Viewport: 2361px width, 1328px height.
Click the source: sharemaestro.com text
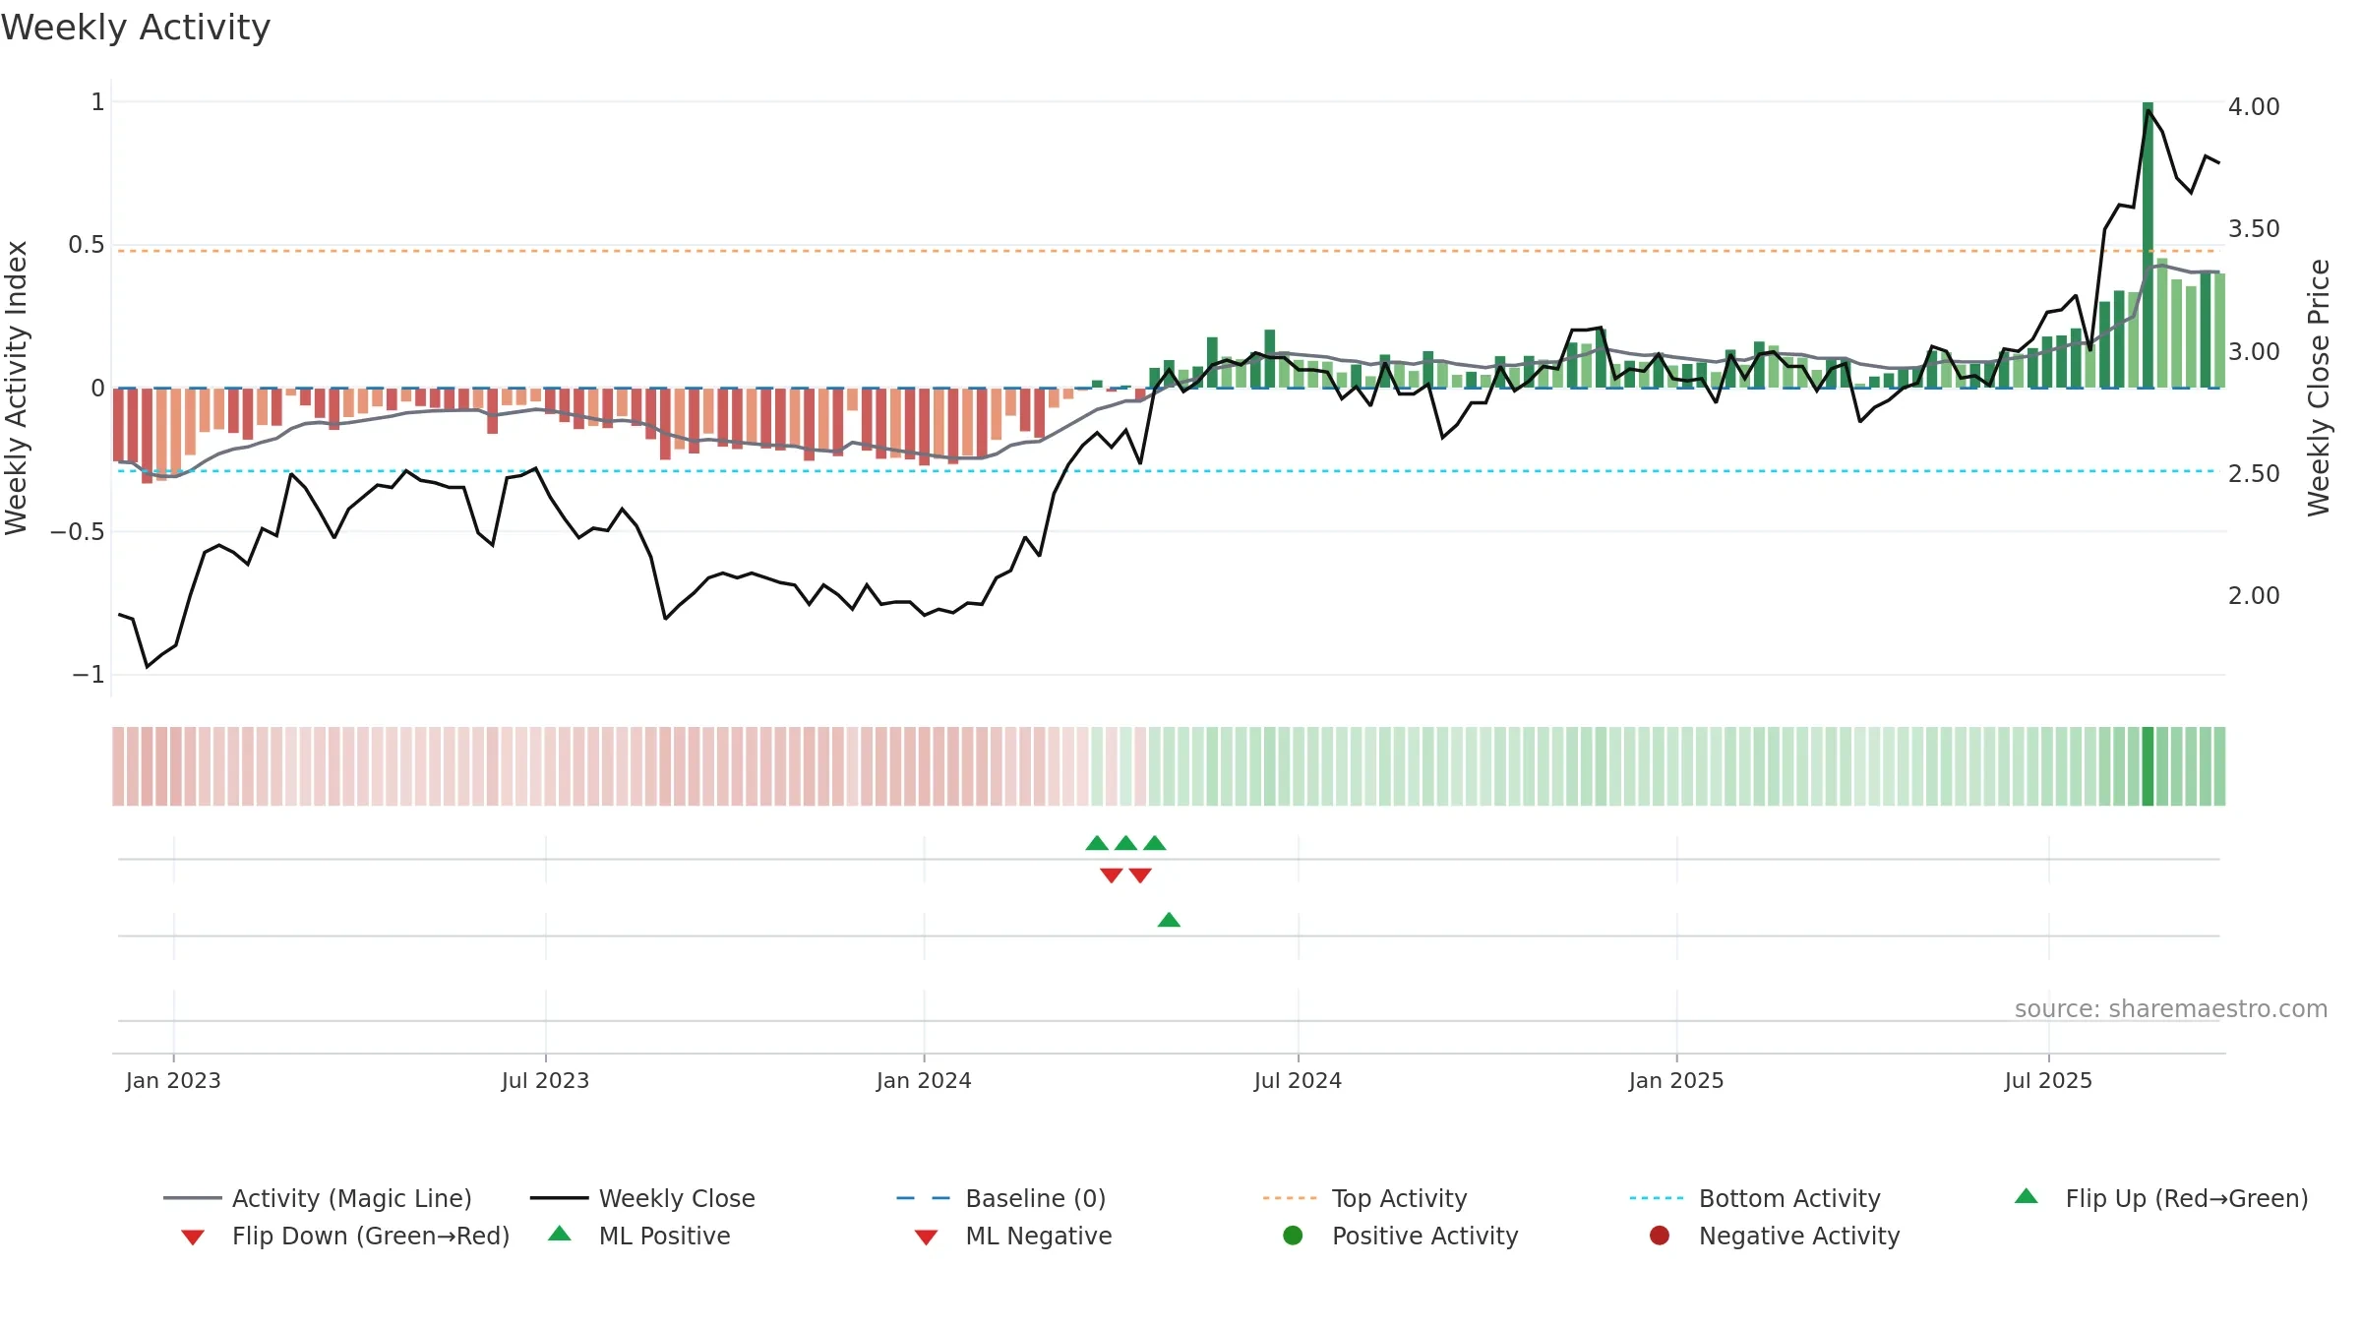tap(2171, 1009)
